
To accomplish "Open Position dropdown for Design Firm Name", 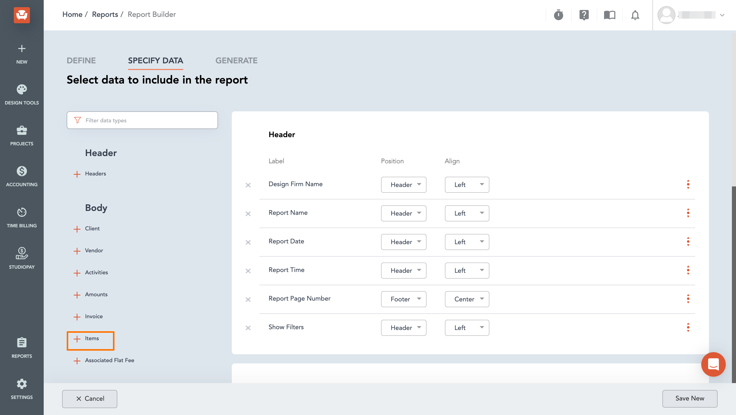I will pyautogui.click(x=404, y=185).
